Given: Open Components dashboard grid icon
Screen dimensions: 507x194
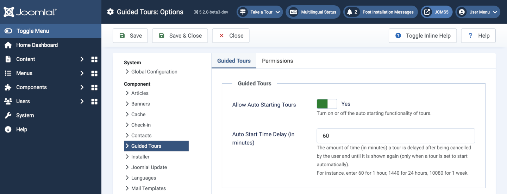Looking at the screenshot, I should pyautogui.click(x=94, y=88).
